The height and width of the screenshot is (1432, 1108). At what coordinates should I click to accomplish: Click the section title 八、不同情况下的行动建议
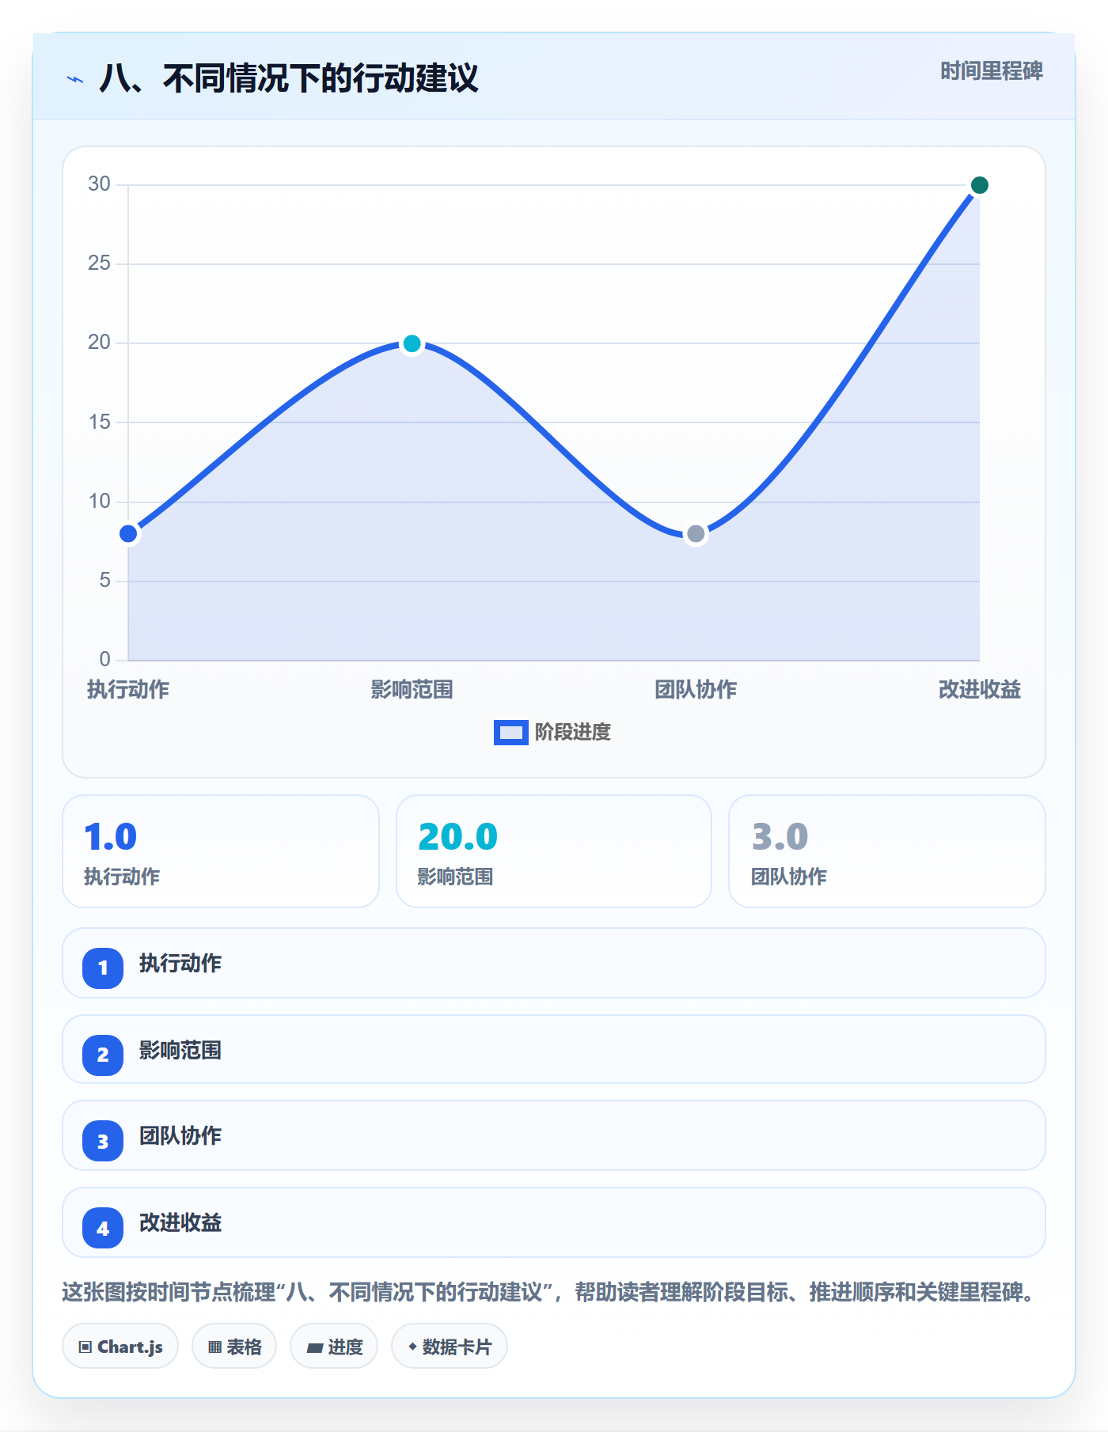coord(289,79)
